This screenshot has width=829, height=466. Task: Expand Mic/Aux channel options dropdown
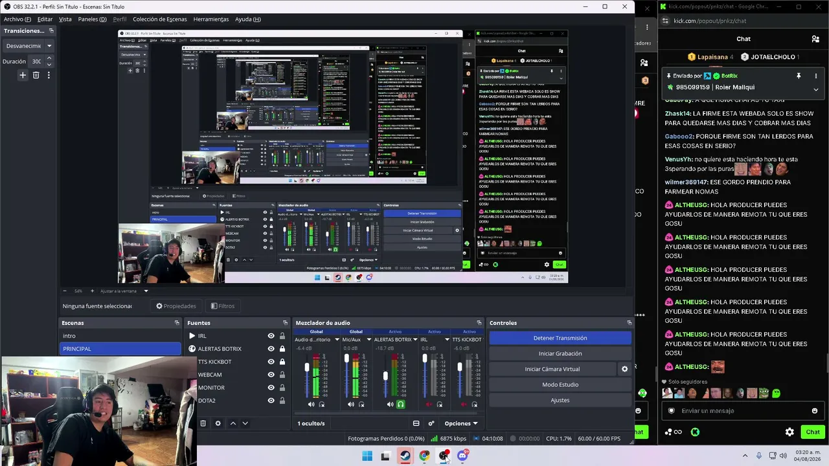point(369,340)
